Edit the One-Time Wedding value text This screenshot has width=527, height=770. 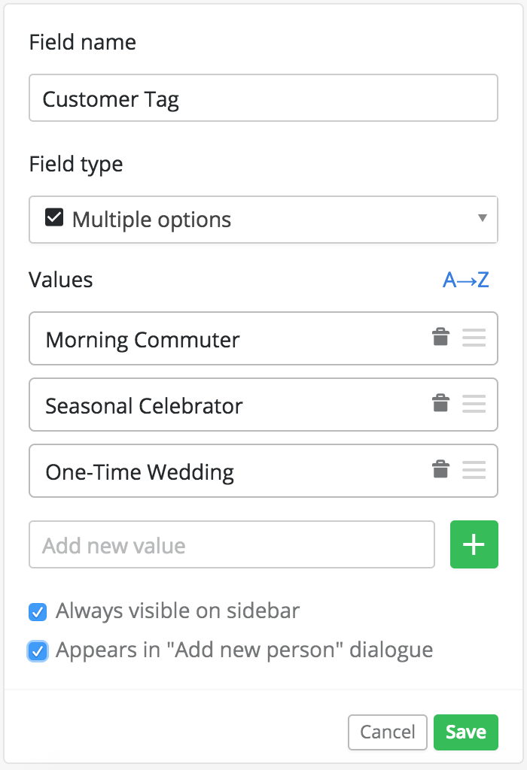139,472
